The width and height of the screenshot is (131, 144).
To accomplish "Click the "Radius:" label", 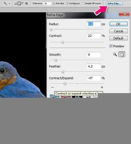I will [x=54, y=24].
